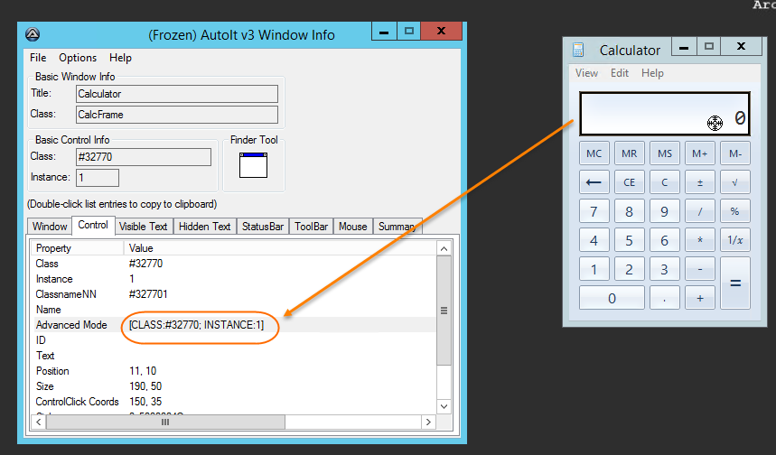Click the vertical scrollbar thumb in list
Image resolution: width=776 pixels, height=455 pixels.
click(444, 311)
